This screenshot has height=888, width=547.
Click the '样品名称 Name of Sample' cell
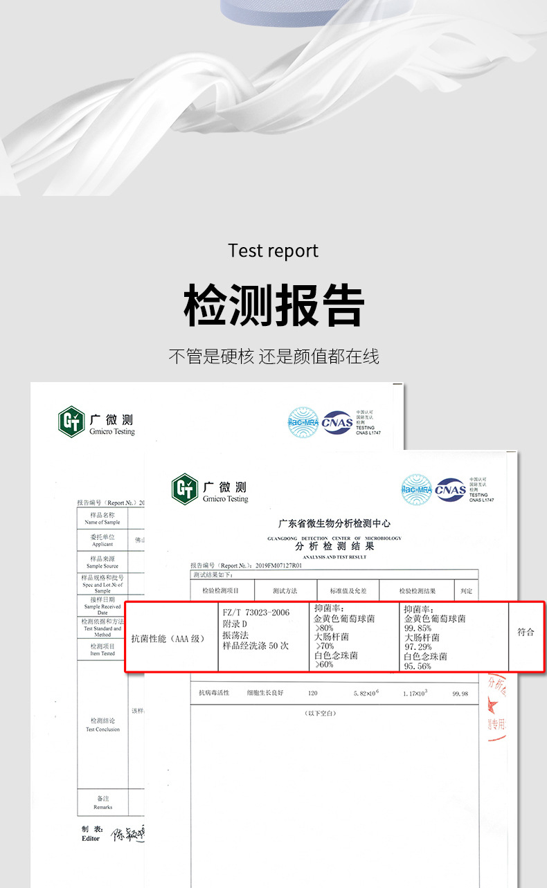coord(102,518)
